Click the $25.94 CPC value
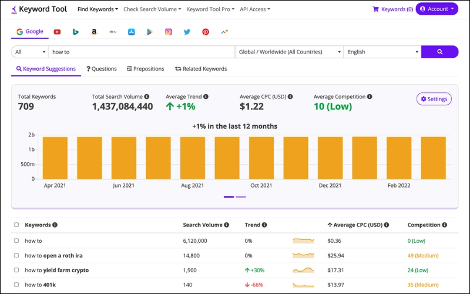The image size is (470, 294). click(x=335, y=256)
